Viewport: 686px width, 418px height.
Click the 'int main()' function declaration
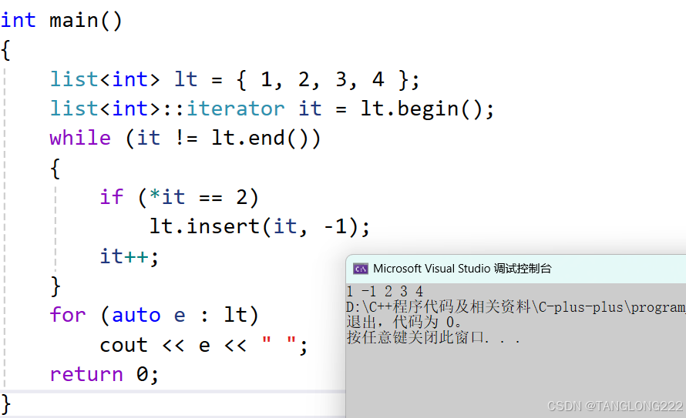pyautogui.click(x=61, y=21)
